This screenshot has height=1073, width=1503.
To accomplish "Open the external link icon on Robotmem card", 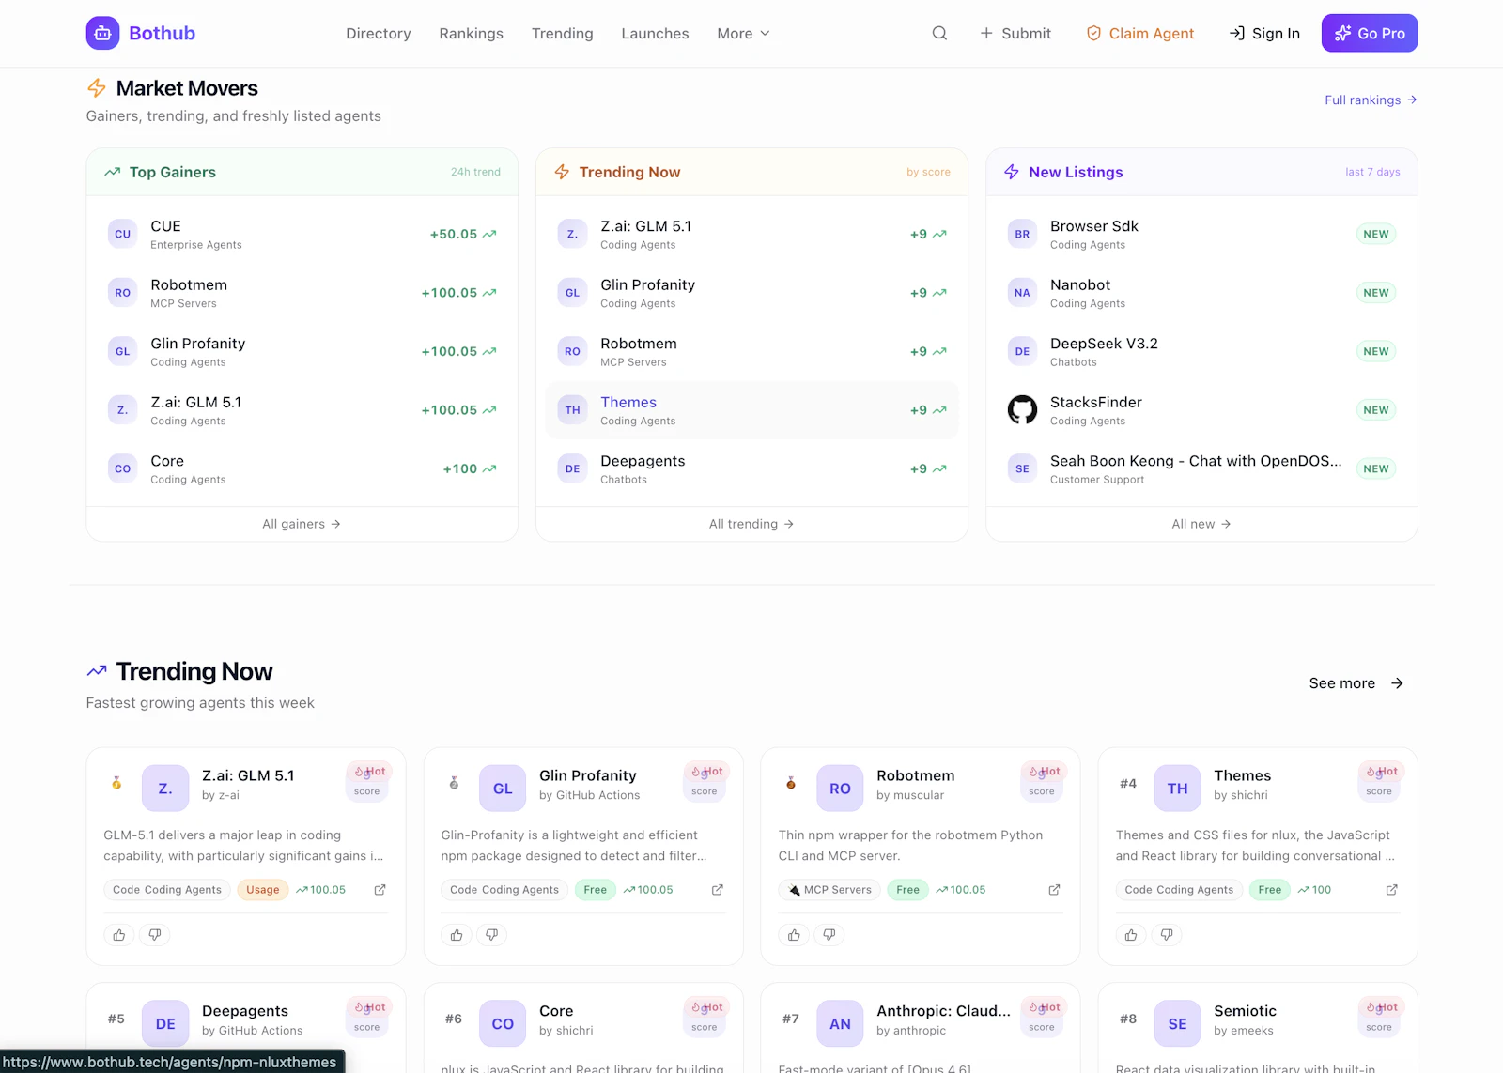I will (1054, 889).
